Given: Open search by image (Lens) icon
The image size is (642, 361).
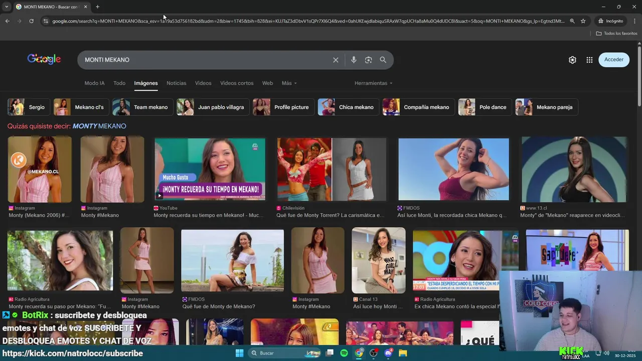Looking at the screenshot, I should click(x=368, y=60).
